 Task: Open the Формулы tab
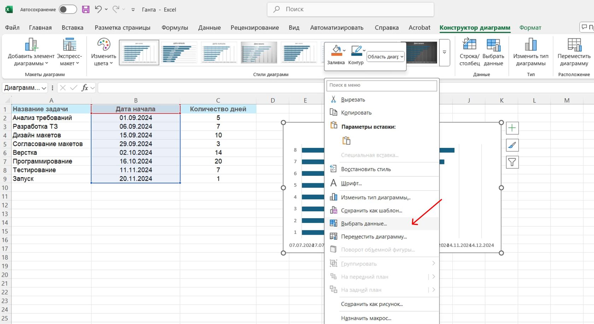175,28
